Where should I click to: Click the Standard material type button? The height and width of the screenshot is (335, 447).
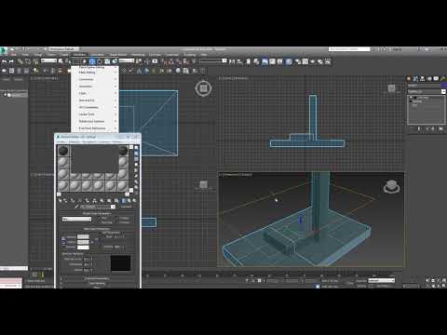pos(126,207)
